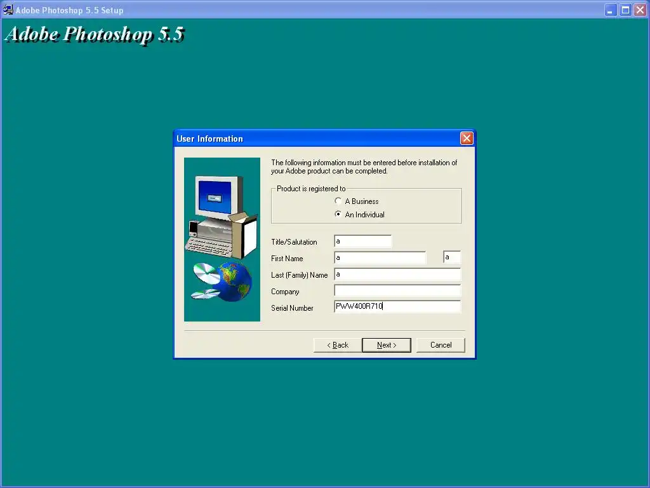Close the User Information dialog
The image size is (650, 488).
(x=467, y=139)
